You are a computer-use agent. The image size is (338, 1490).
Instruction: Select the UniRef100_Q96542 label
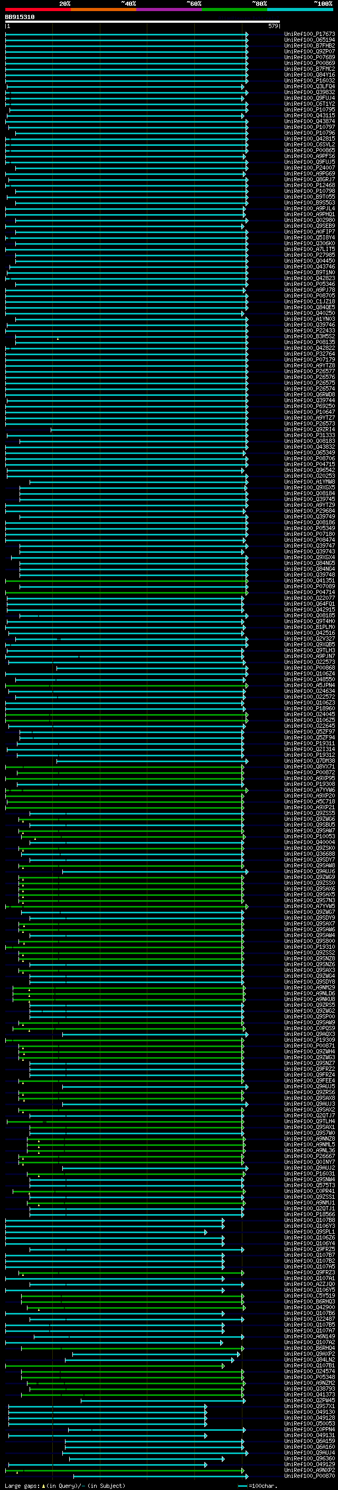(x=309, y=470)
